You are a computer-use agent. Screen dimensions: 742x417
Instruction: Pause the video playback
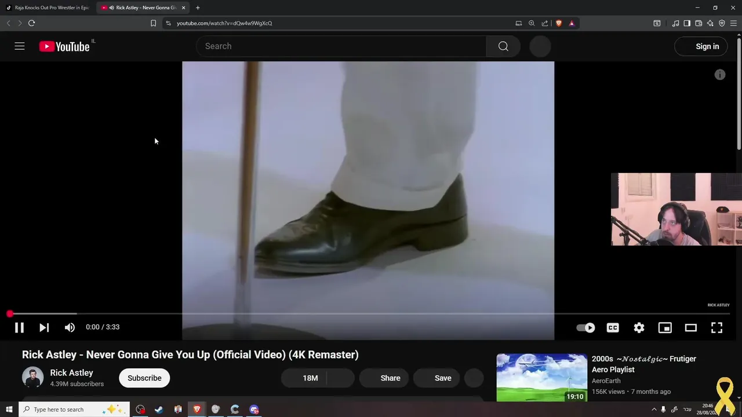(19, 327)
